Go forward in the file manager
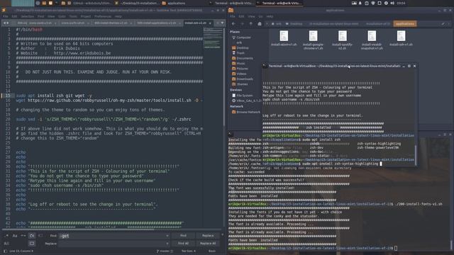The height and width of the screenshot is (255, 454). 242,23
